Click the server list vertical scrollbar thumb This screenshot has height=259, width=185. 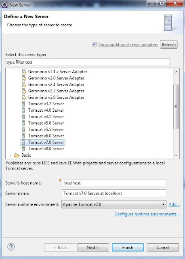tap(176, 107)
